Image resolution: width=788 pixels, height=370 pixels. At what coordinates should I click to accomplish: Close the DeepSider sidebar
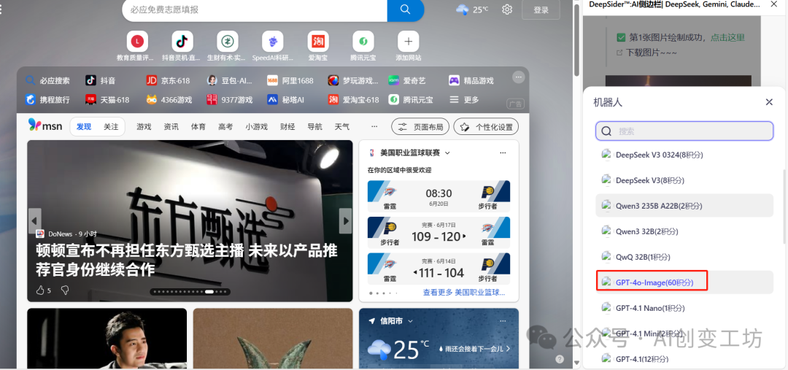774,4
